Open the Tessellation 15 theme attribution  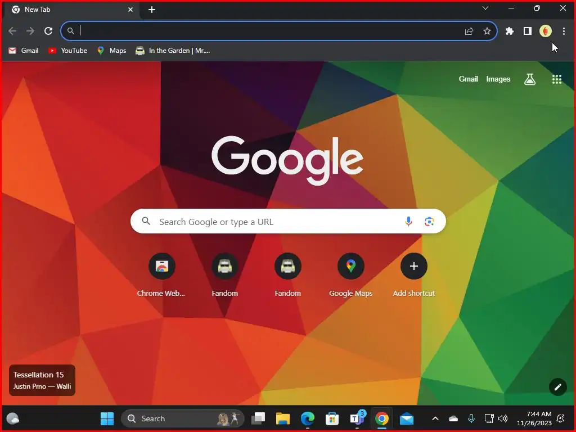point(42,380)
